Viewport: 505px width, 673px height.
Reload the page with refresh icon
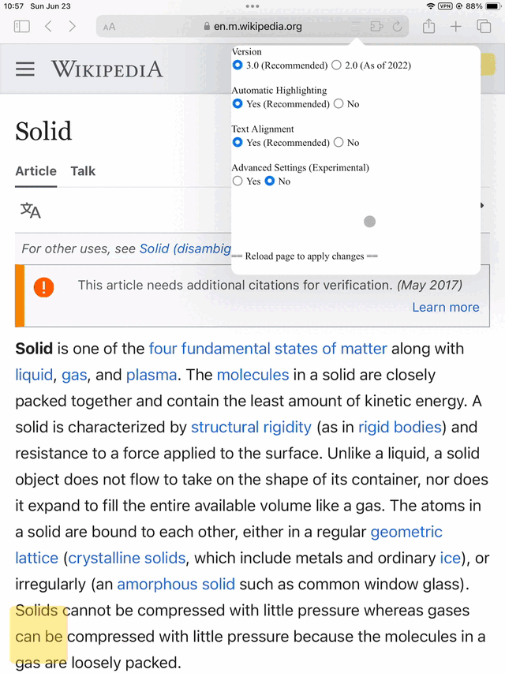pos(398,27)
